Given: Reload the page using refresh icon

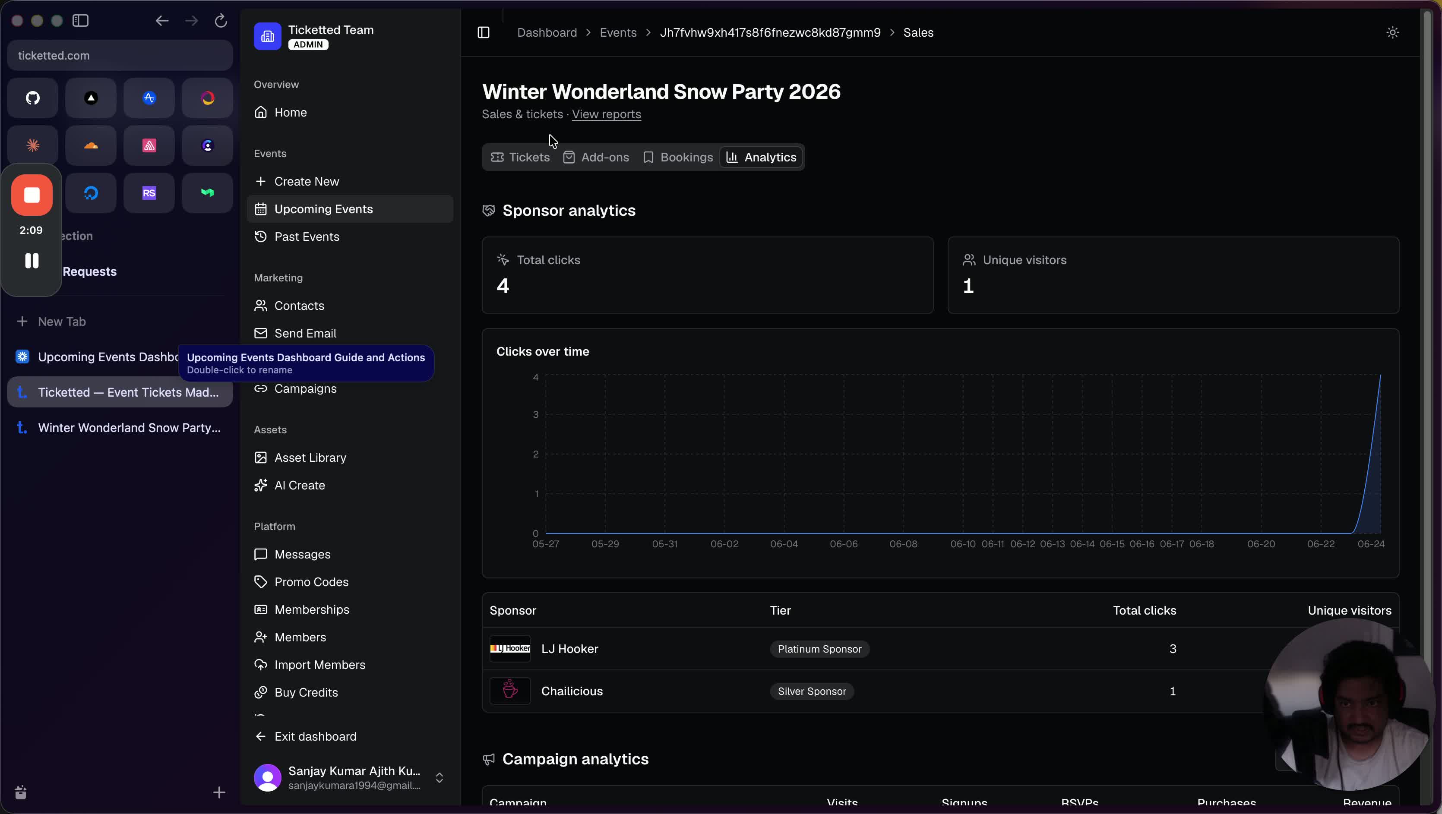Looking at the screenshot, I should tap(221, 21).
